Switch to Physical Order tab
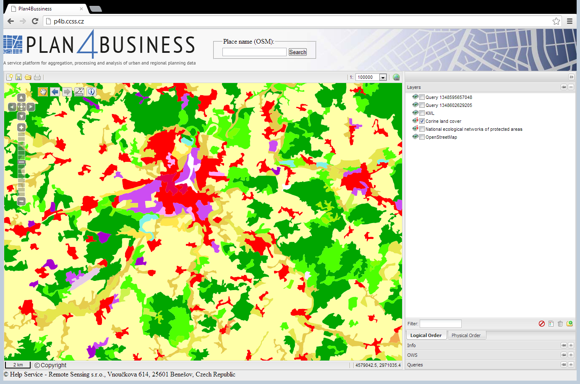This screenshot has width=580, height=384. tap(466, 335)
